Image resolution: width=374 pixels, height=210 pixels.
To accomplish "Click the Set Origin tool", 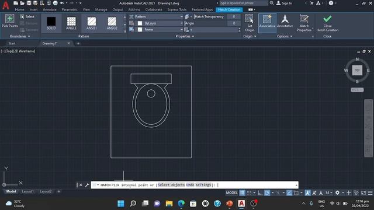I will coord(250,23).
